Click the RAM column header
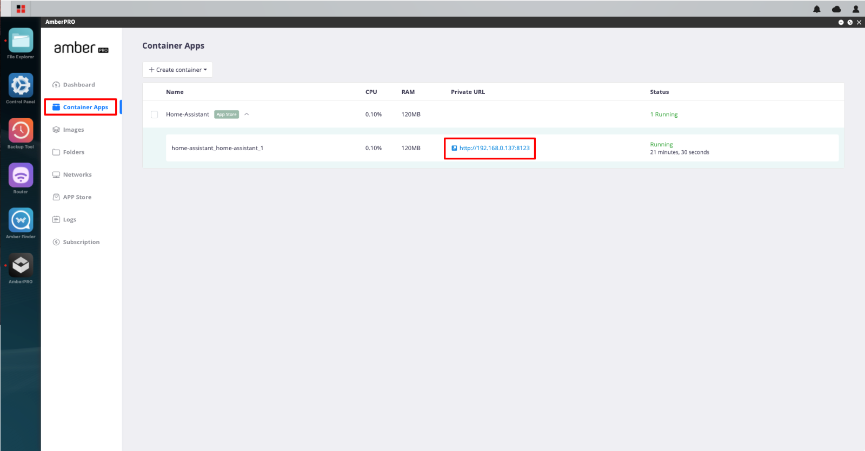 pyautogui.click(x=408, y=92)
